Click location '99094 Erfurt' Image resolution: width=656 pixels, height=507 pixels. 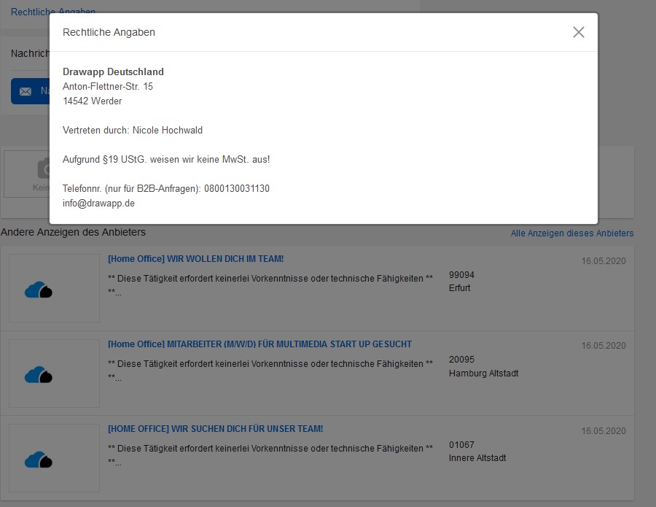(461, 282)
